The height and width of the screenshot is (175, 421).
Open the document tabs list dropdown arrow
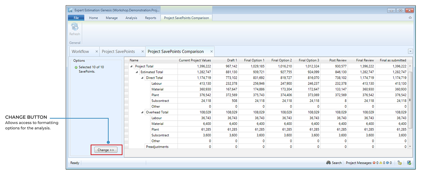410,52
